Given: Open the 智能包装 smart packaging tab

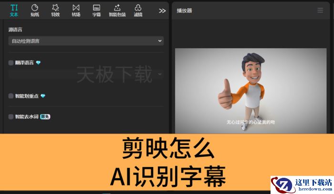Looking at the screenshot, I should click(117, 10).
